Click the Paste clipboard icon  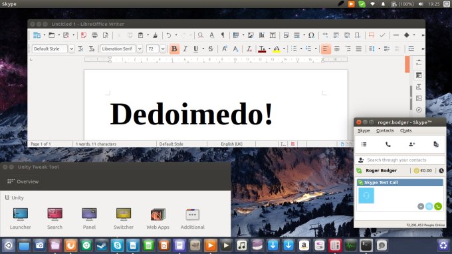pyautogui.click(x=141, y=35)
